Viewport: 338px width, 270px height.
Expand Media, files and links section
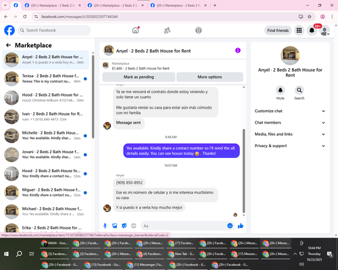coord(290,134)
